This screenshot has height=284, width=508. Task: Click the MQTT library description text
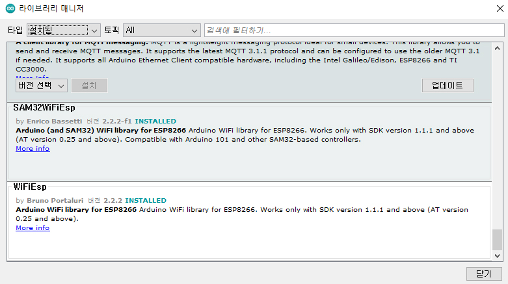[x=248, y=56]
